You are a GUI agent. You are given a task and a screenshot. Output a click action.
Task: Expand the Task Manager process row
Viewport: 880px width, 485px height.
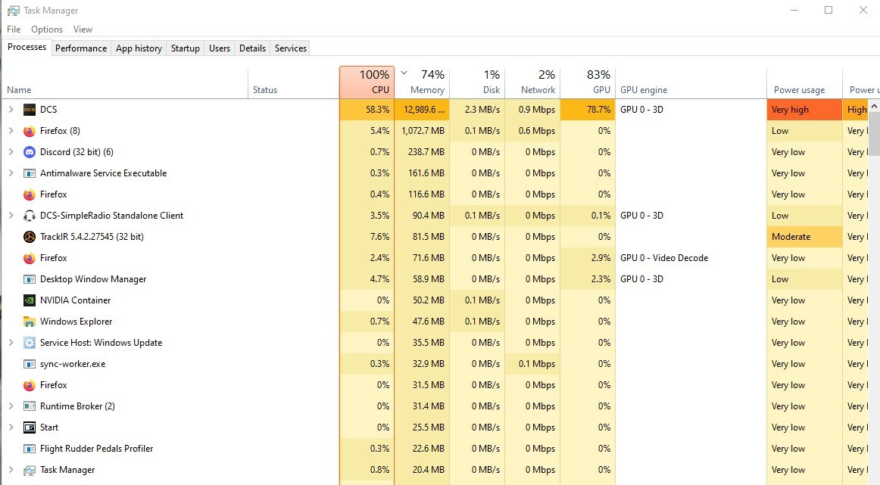point(11,470)
